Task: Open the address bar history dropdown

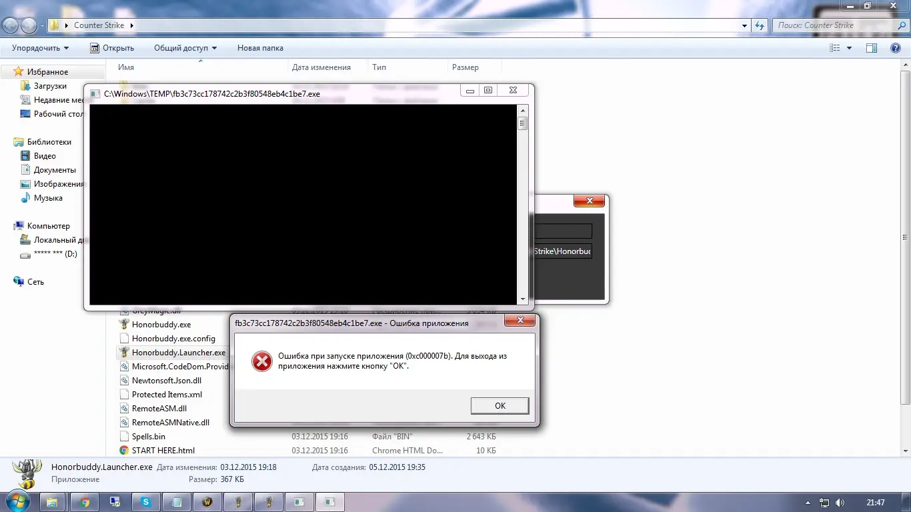Action: coord(745,25)
